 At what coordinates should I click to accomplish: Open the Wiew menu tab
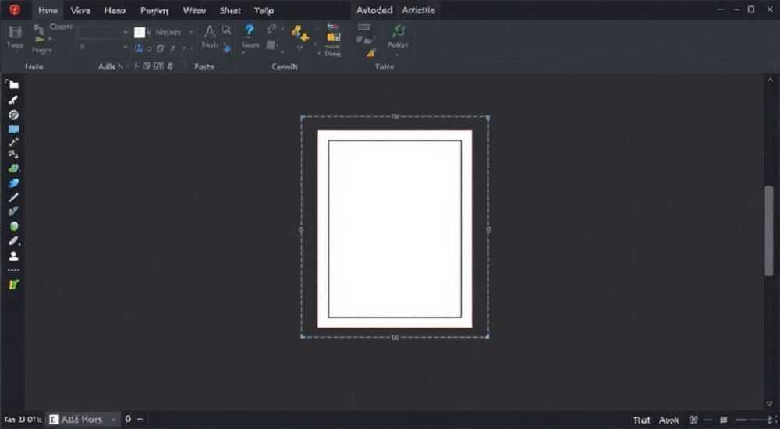click(x=194, y=10)
